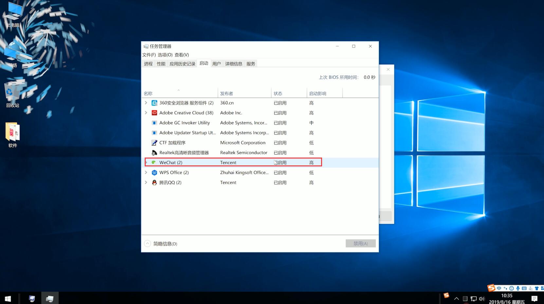The width and height of the screenshot is (544, 304).
Task: Expand the Adobe Creative Cloud group
Action: [x=146, y=113]
